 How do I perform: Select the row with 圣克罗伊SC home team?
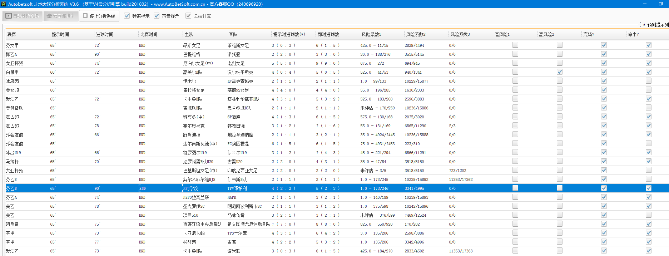point(194,206)
